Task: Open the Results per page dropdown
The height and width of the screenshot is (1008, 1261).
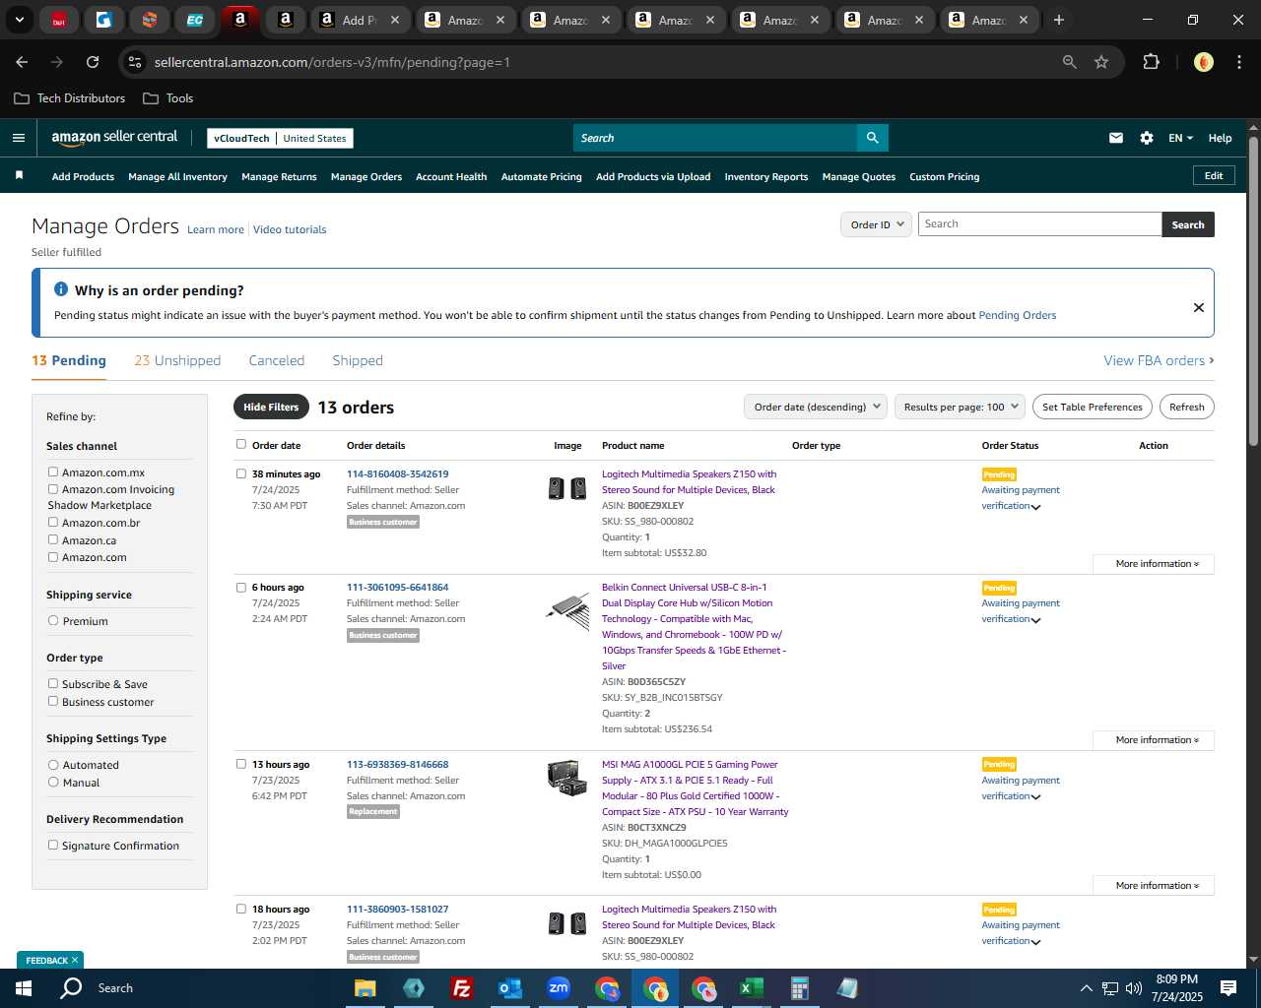Action: (x=961, y=407)
